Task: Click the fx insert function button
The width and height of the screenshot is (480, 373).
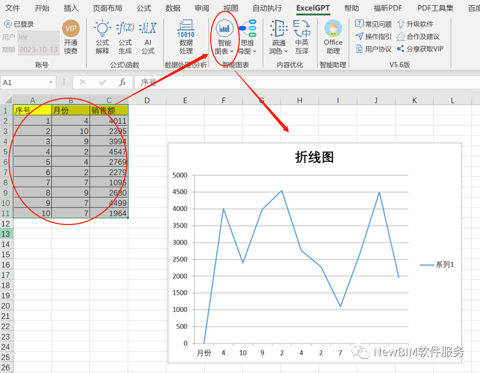Action: (123, 82)
